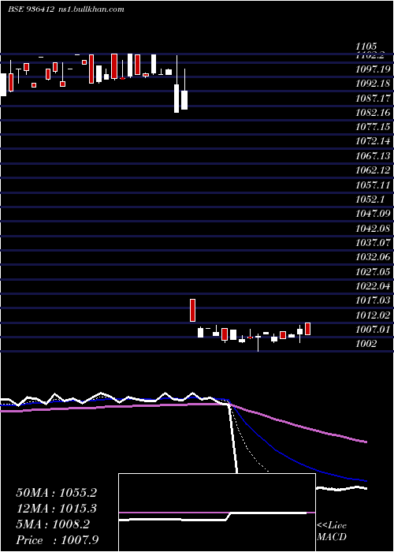Image resolution: width=394 pixels, height=552 pixels.
Task: Click the 1097.19 price axis label
Action: click(373, 69)
